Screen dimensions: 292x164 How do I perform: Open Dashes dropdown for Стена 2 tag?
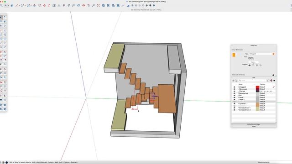[266, 99]
